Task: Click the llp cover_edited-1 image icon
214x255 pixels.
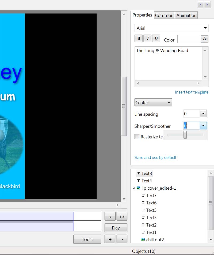Action: point(138,188)
